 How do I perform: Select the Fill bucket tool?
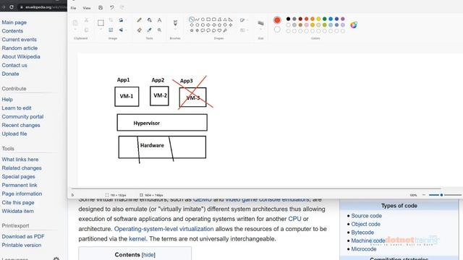[x=150, y=20]
